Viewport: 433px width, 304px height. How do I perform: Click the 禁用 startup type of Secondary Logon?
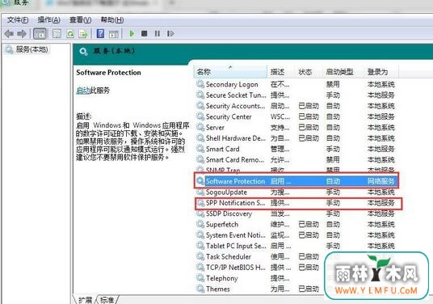coord(333,84)
